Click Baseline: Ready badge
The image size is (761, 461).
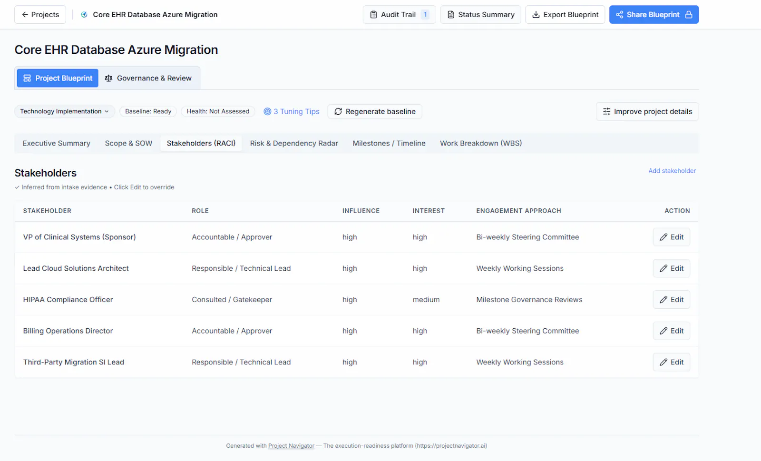coord(148,111)
